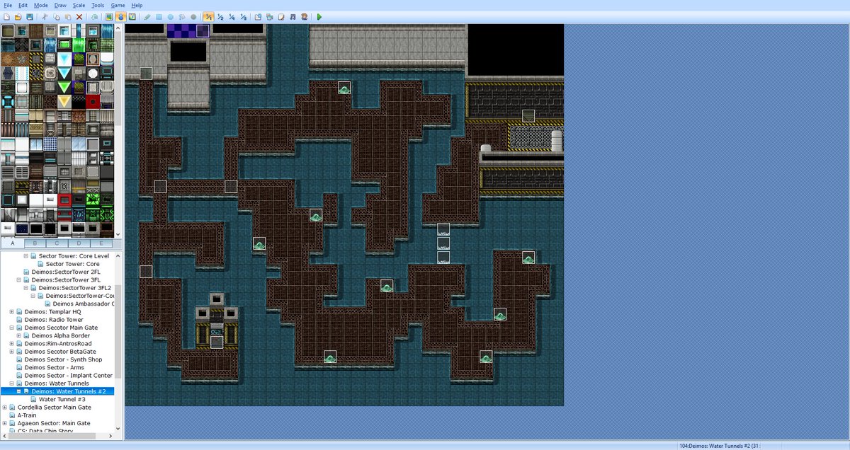The height and width of the screenshot is (450, 850).
Task: Switch to Event editing mode
Action: pos(120,16)
